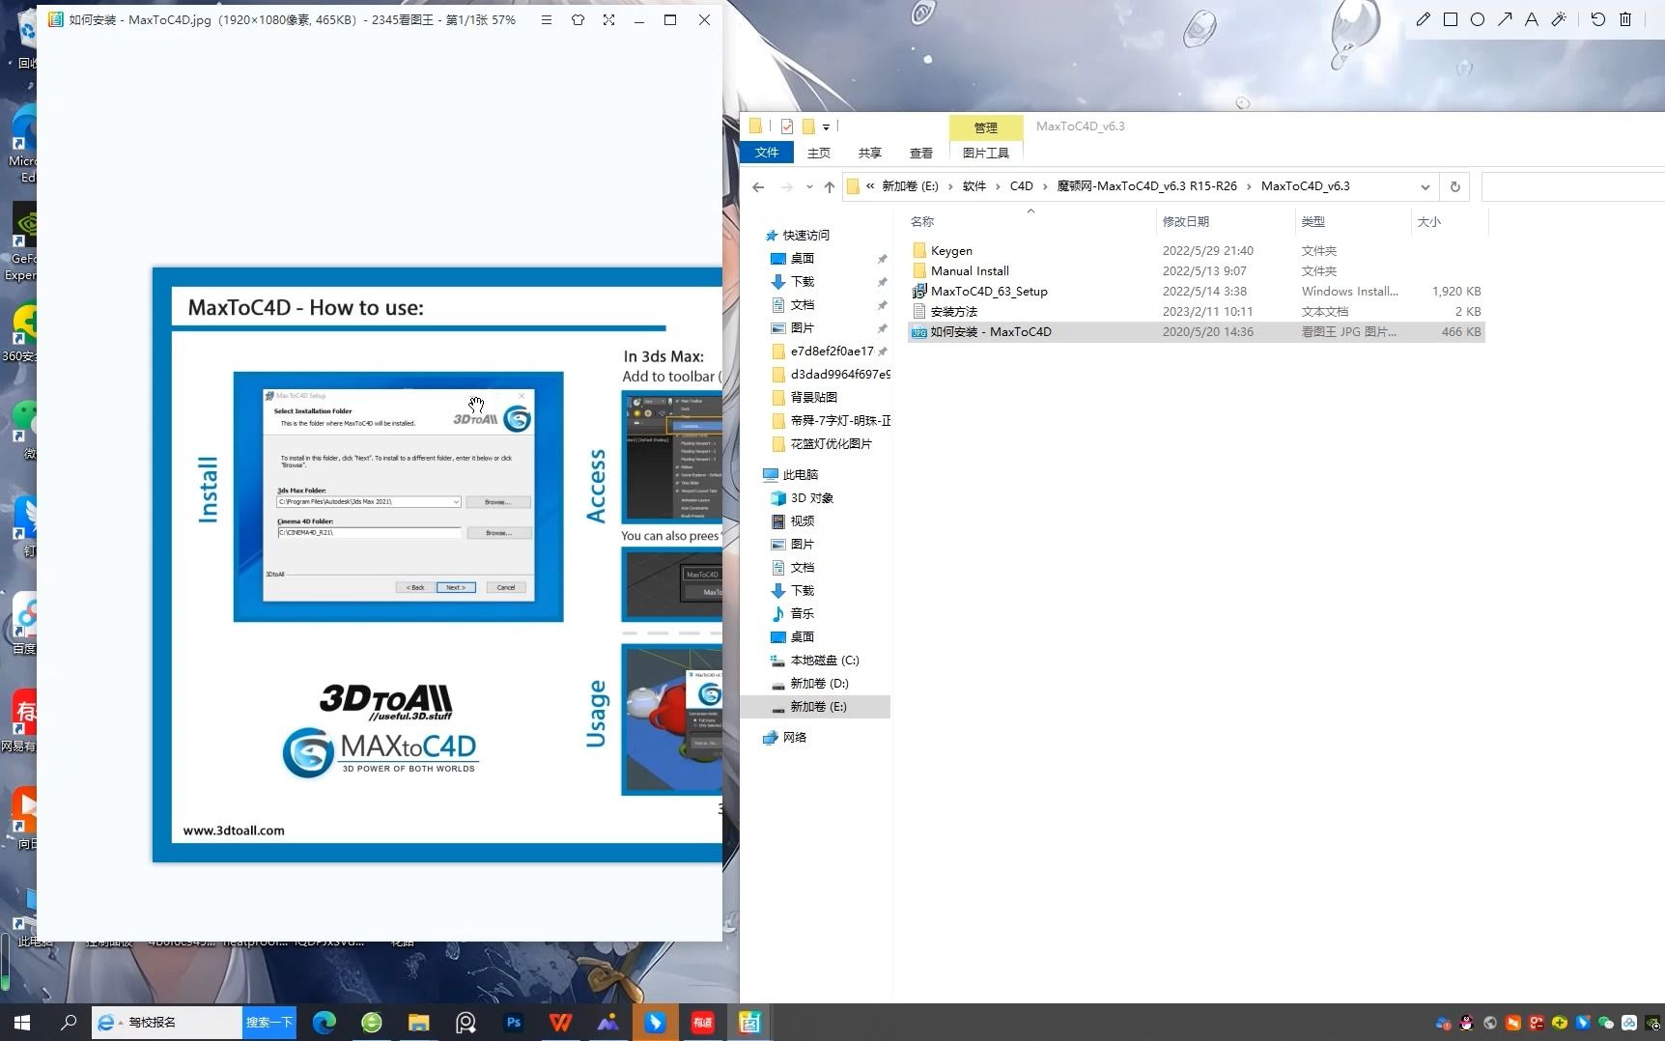Open 新加卷 (D:) in navigation pane
The image size is (1665, 1041).
819,684
